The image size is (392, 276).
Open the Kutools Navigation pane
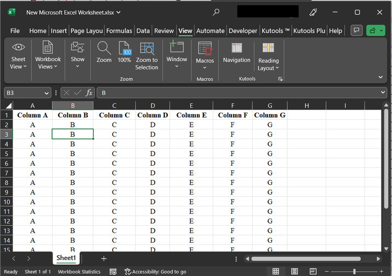pyautogui.click(x=236, y=53)
